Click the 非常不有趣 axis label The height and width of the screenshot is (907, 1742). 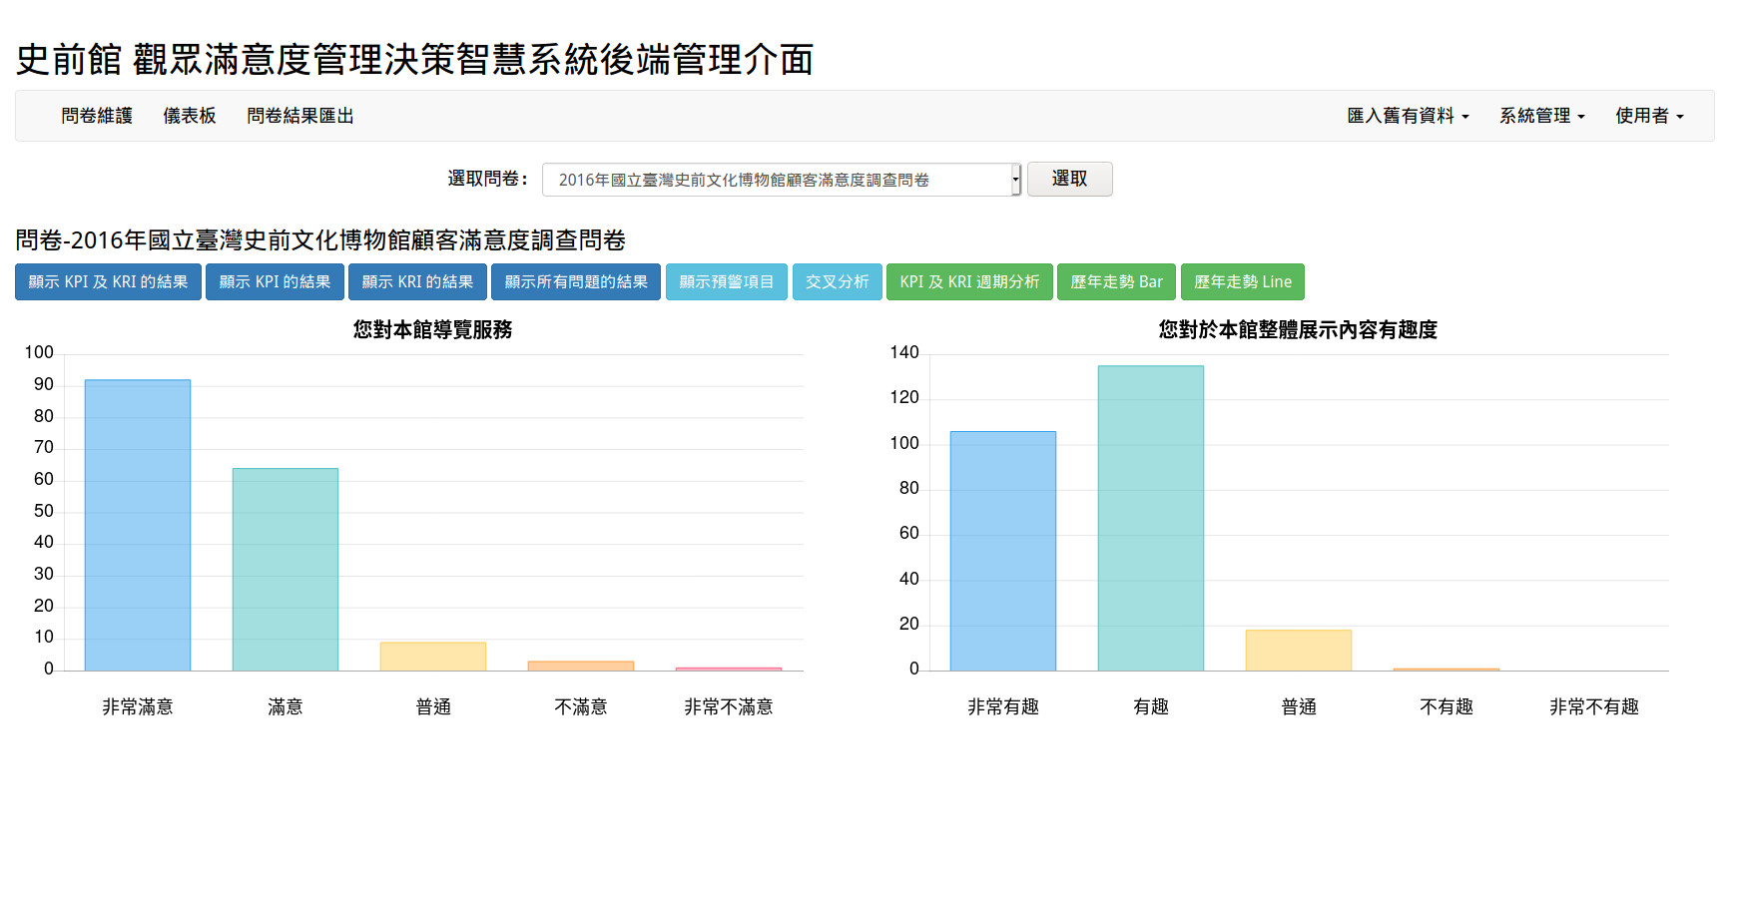point(1594,706)
